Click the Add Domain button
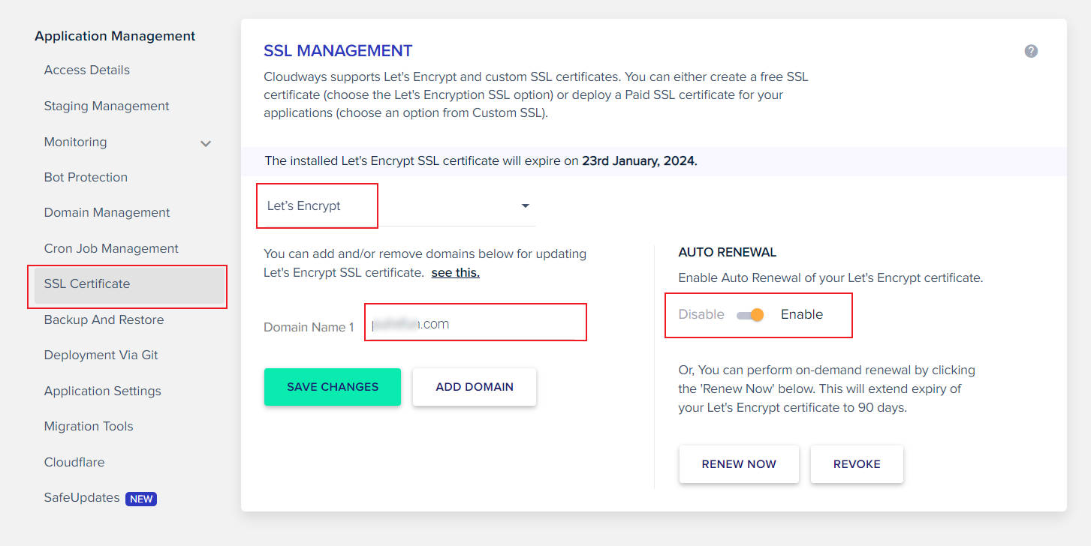 tap(475, 387)
